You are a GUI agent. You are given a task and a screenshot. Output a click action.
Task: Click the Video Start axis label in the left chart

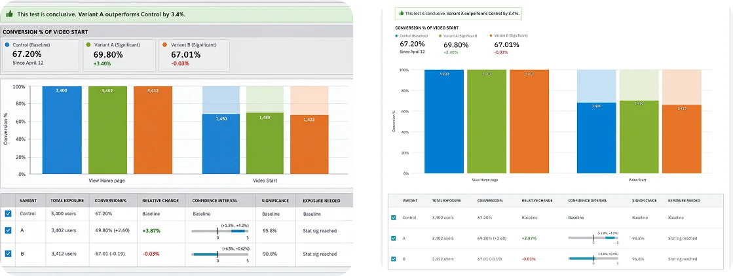(x=265, y=181)
